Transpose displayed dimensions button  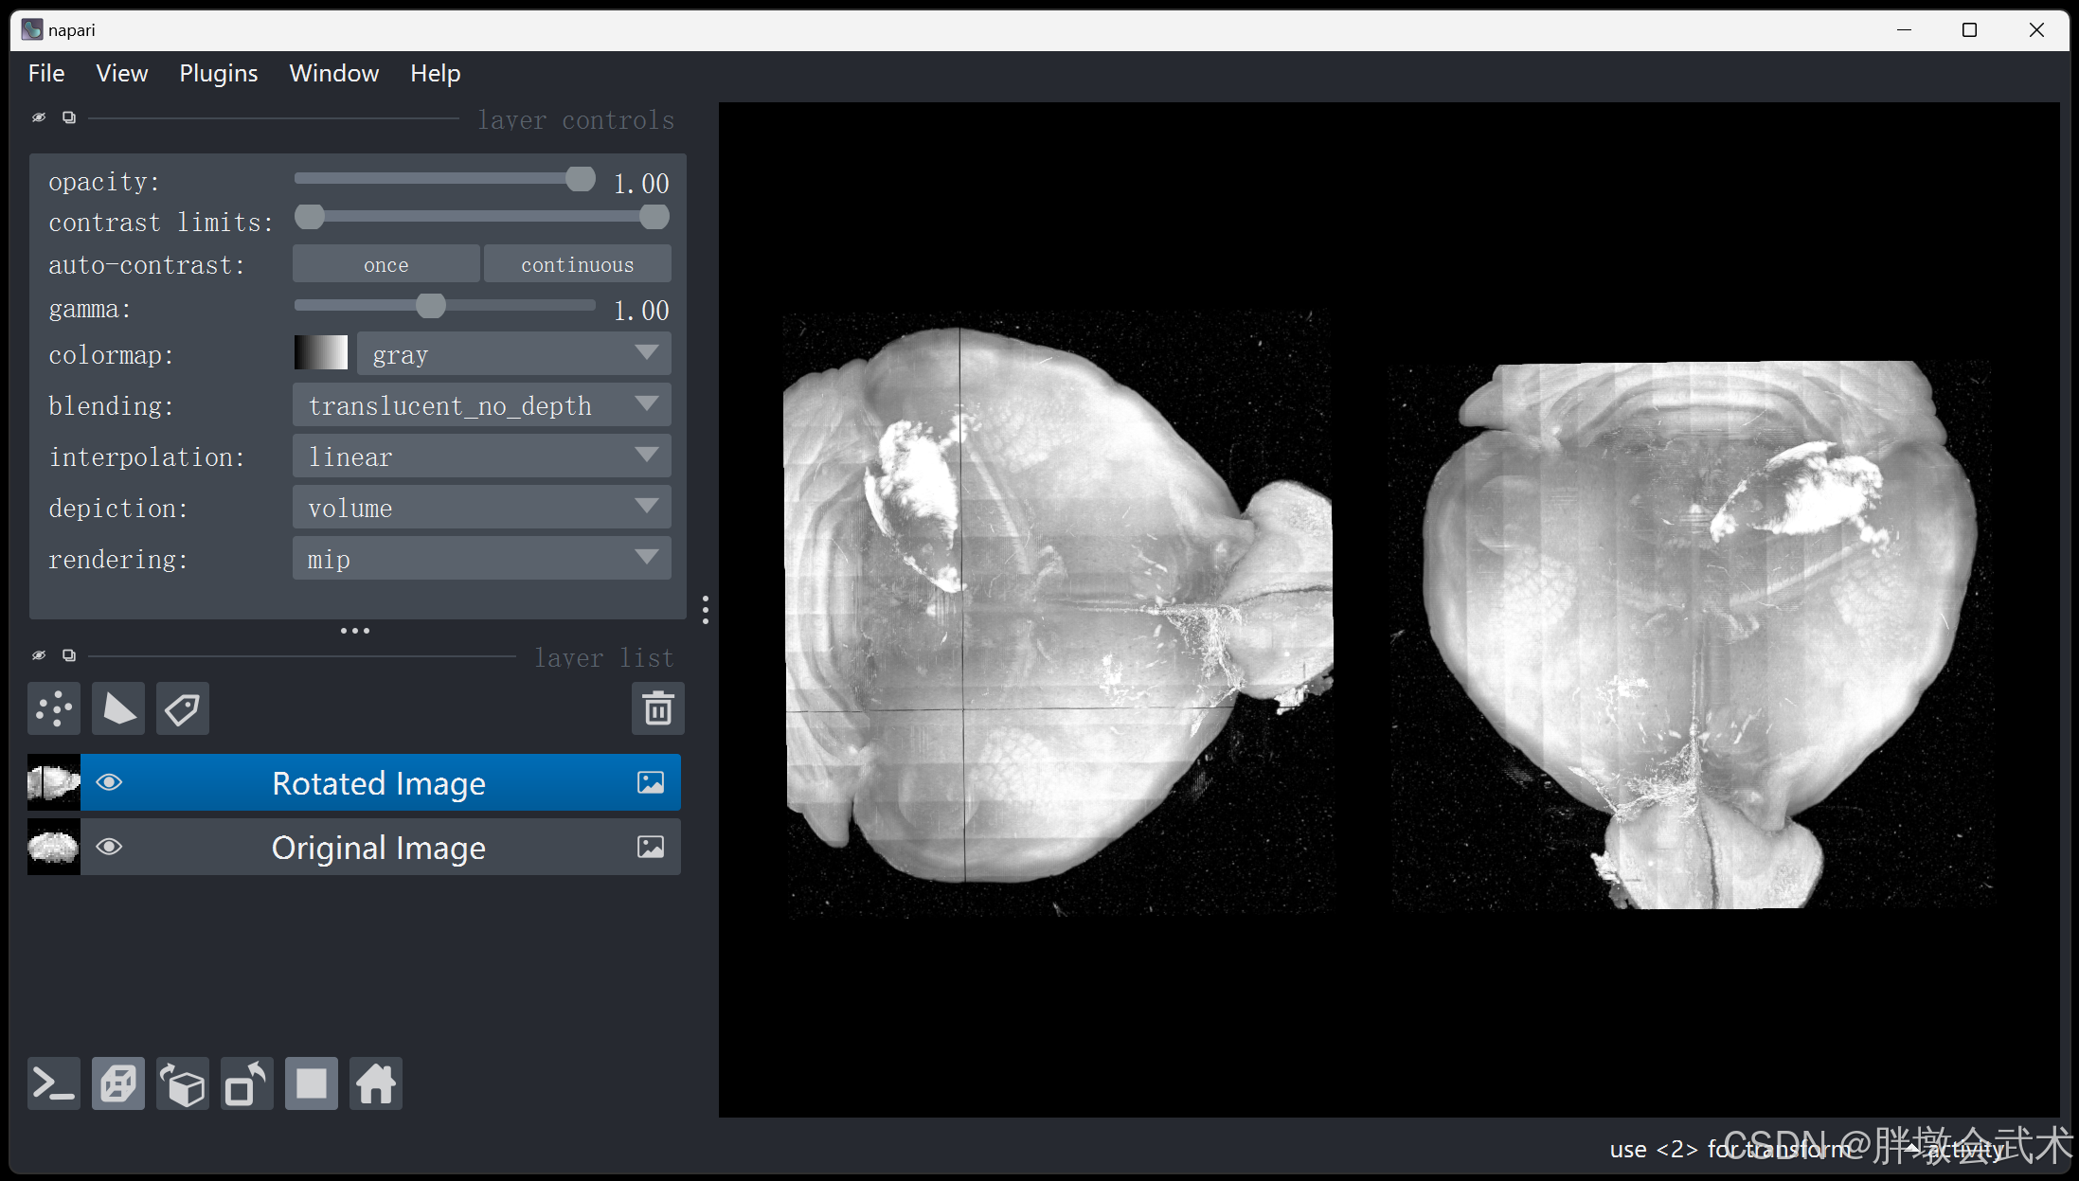(247, 1083)
